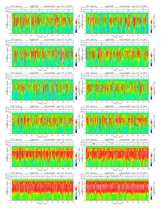Viewport: 161px width, 208px height.
Task: Click the PSD color scale of the 0:50:0 panel
Action: coord(151,25)
